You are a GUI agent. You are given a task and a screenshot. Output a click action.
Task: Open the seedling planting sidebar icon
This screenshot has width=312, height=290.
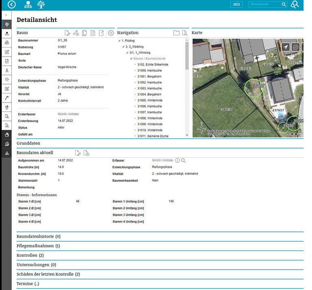tap(7, 107)
